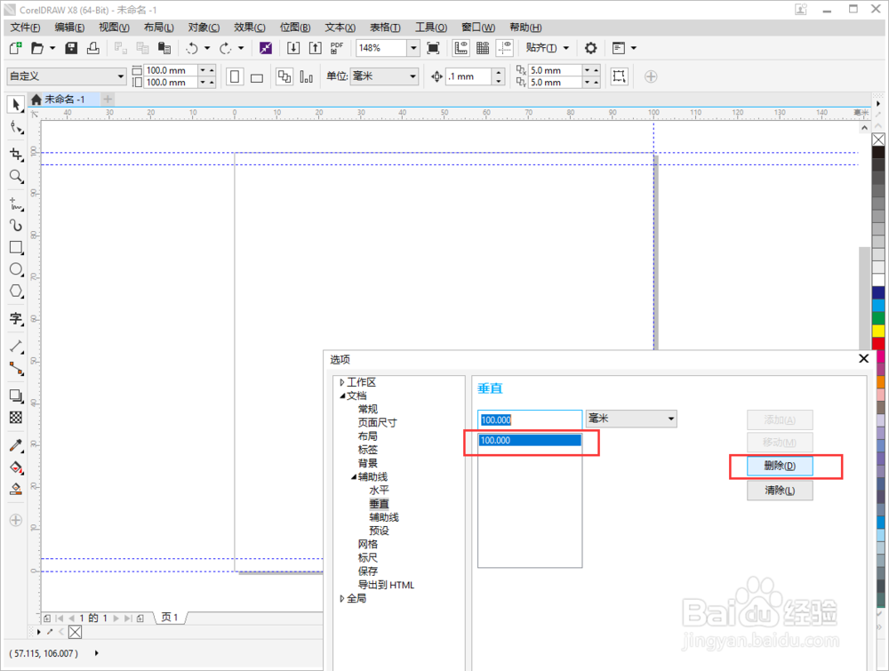Choose the Parallel Dimension tool
Screen dimensions: 889x671
point(16,347)
